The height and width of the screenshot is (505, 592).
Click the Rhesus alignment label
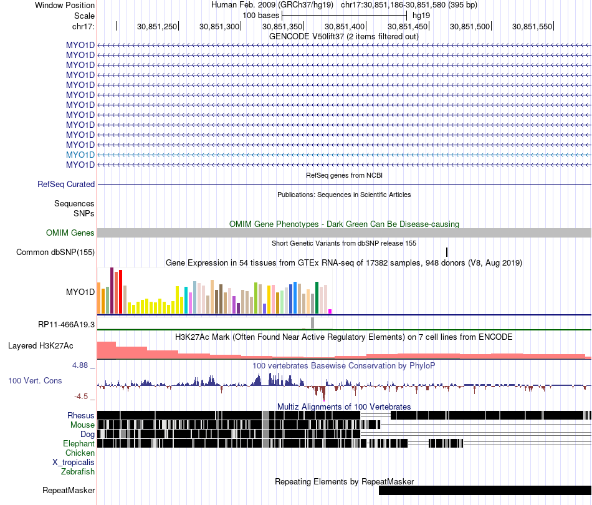81,415
